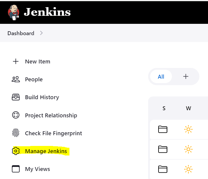Click the Build History tray icon

coord(15,97)
